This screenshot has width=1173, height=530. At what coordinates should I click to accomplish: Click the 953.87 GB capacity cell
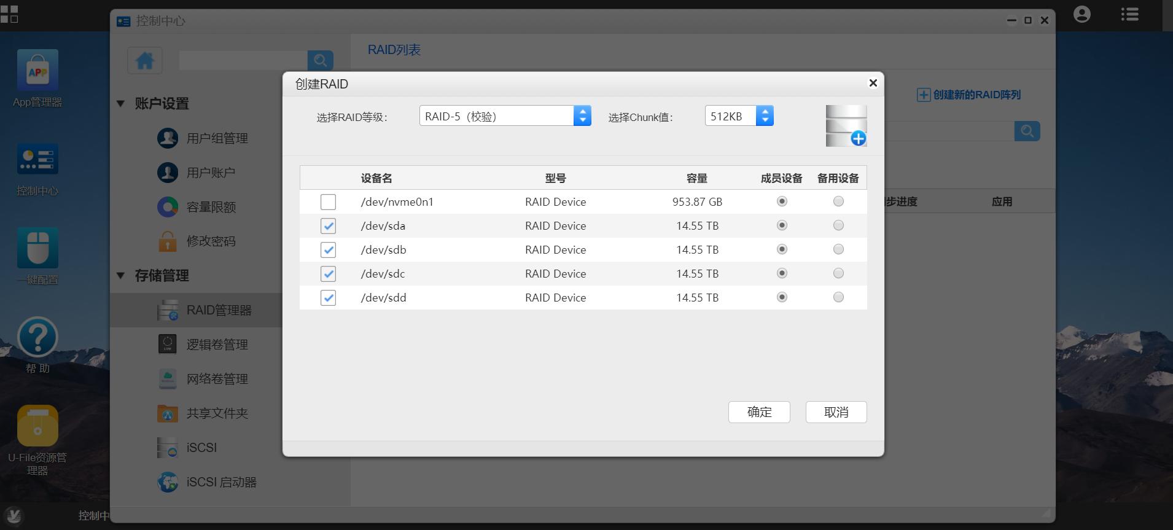click(x=697, y=202)
